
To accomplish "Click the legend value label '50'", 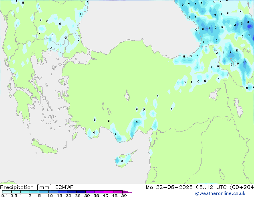I will tap(124, 195).
